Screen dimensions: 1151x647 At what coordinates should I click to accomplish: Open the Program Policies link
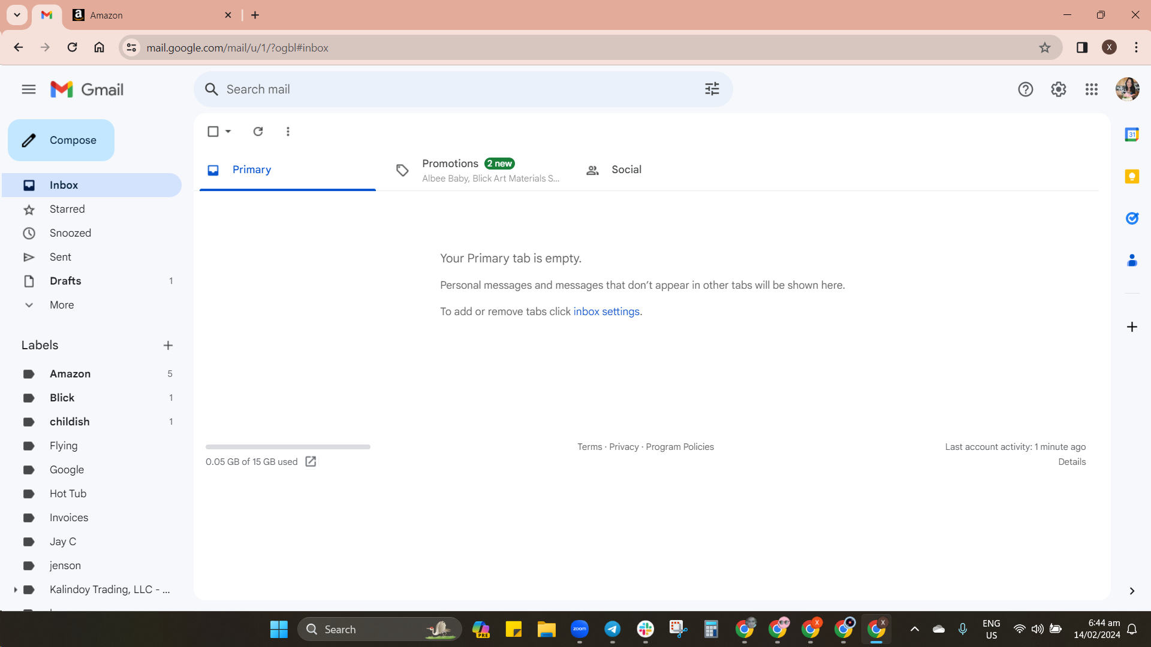click(680, 447)
